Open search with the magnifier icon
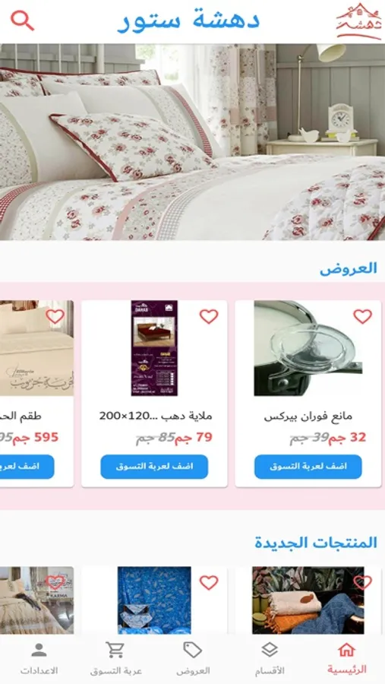The image size is (385, 684). pyautogui.click(x=22, y=21)
